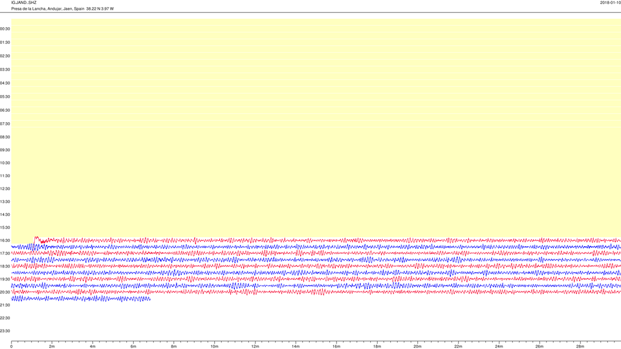Viewport: 621px width, 349px height.
Task: Click the 0 minute axis tick label
Action: pyautogui.click(x=12, y=346)
